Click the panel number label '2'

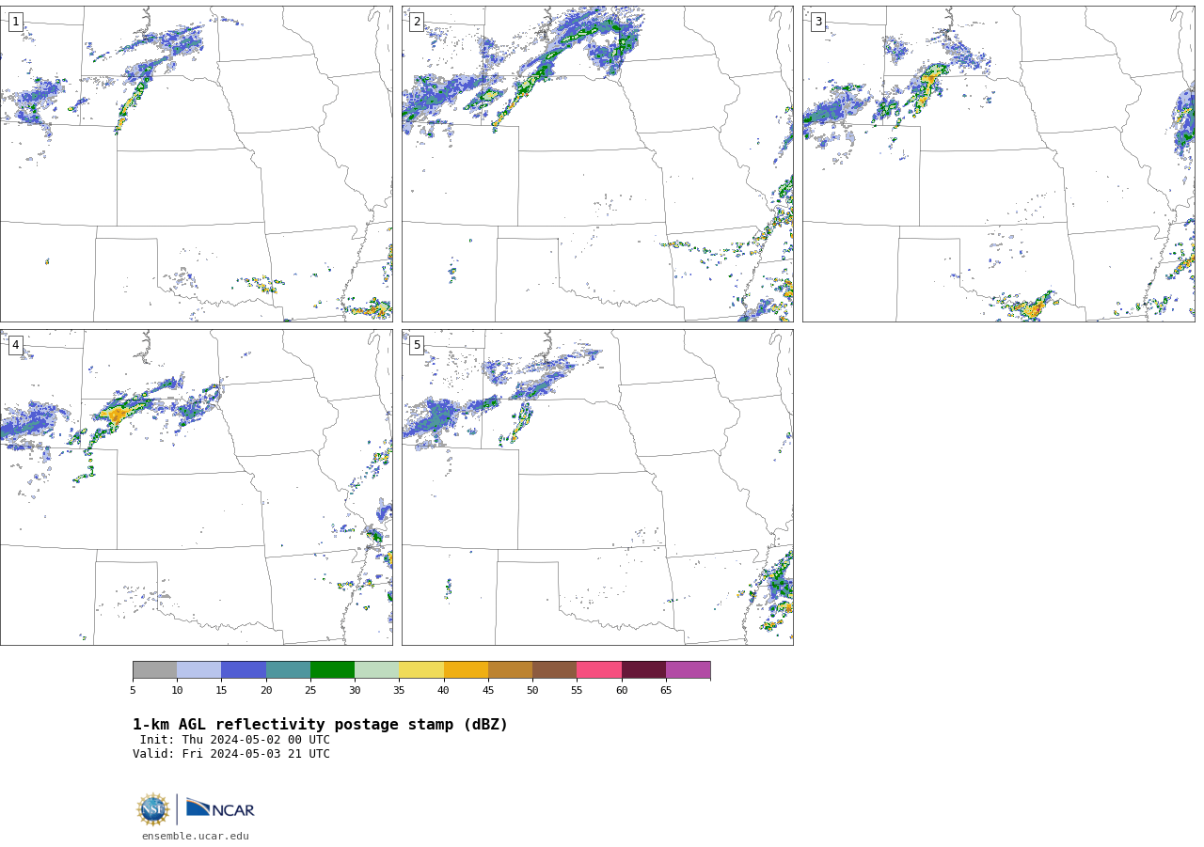(x=417, y=22)
